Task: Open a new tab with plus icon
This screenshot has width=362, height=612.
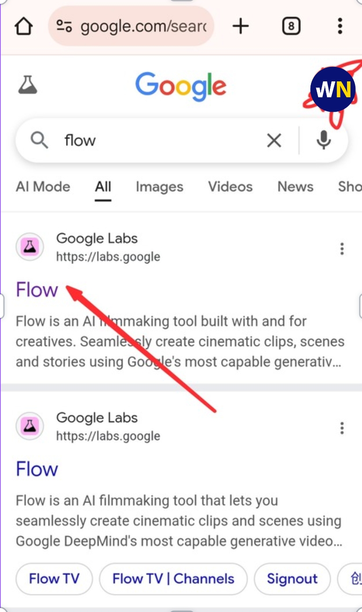Action: click(x=241, y=26)
